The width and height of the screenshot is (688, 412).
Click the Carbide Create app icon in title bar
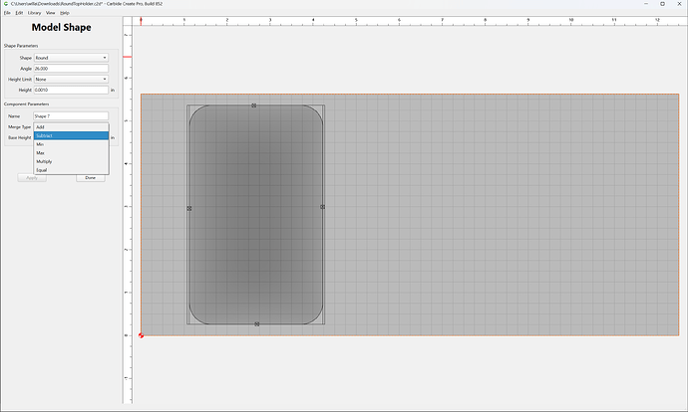pos(6,4)
